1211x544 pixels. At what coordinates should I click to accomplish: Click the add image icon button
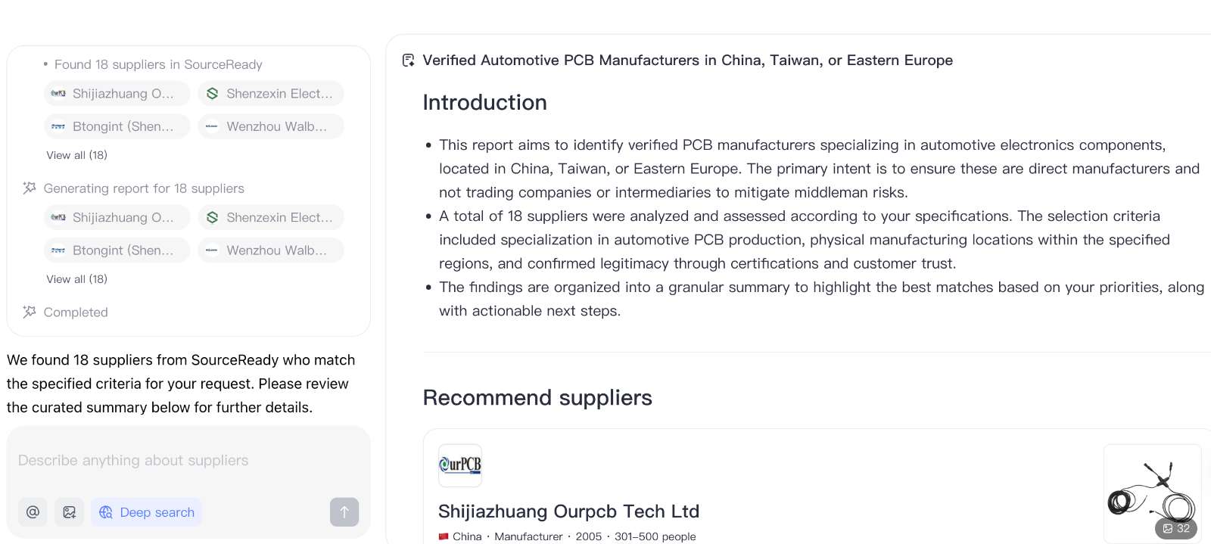(69, 512)
